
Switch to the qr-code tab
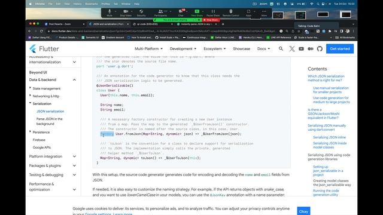click(153, 24)
